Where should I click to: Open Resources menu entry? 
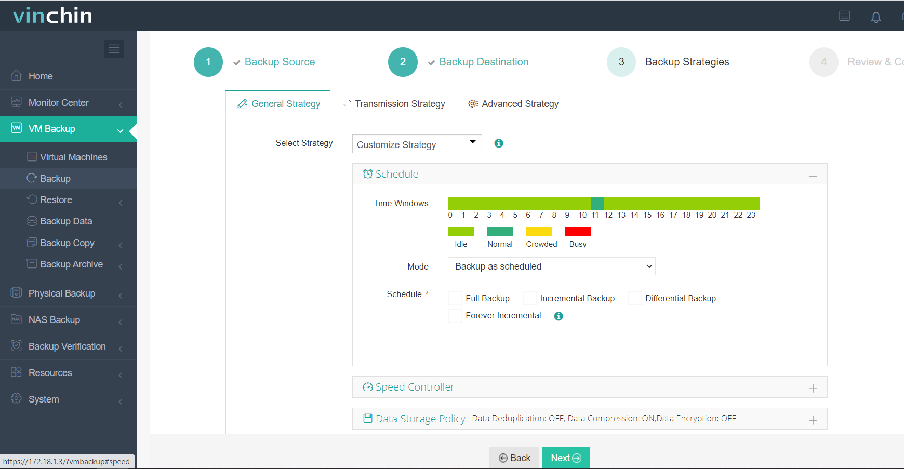[68, 372]
